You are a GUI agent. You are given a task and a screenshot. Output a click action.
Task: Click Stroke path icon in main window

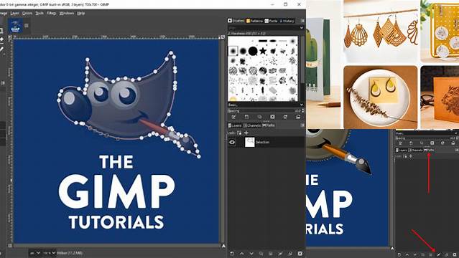[x=290, y=254]
